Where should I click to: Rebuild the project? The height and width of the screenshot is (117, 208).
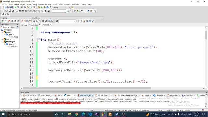(x=47, y=7)
